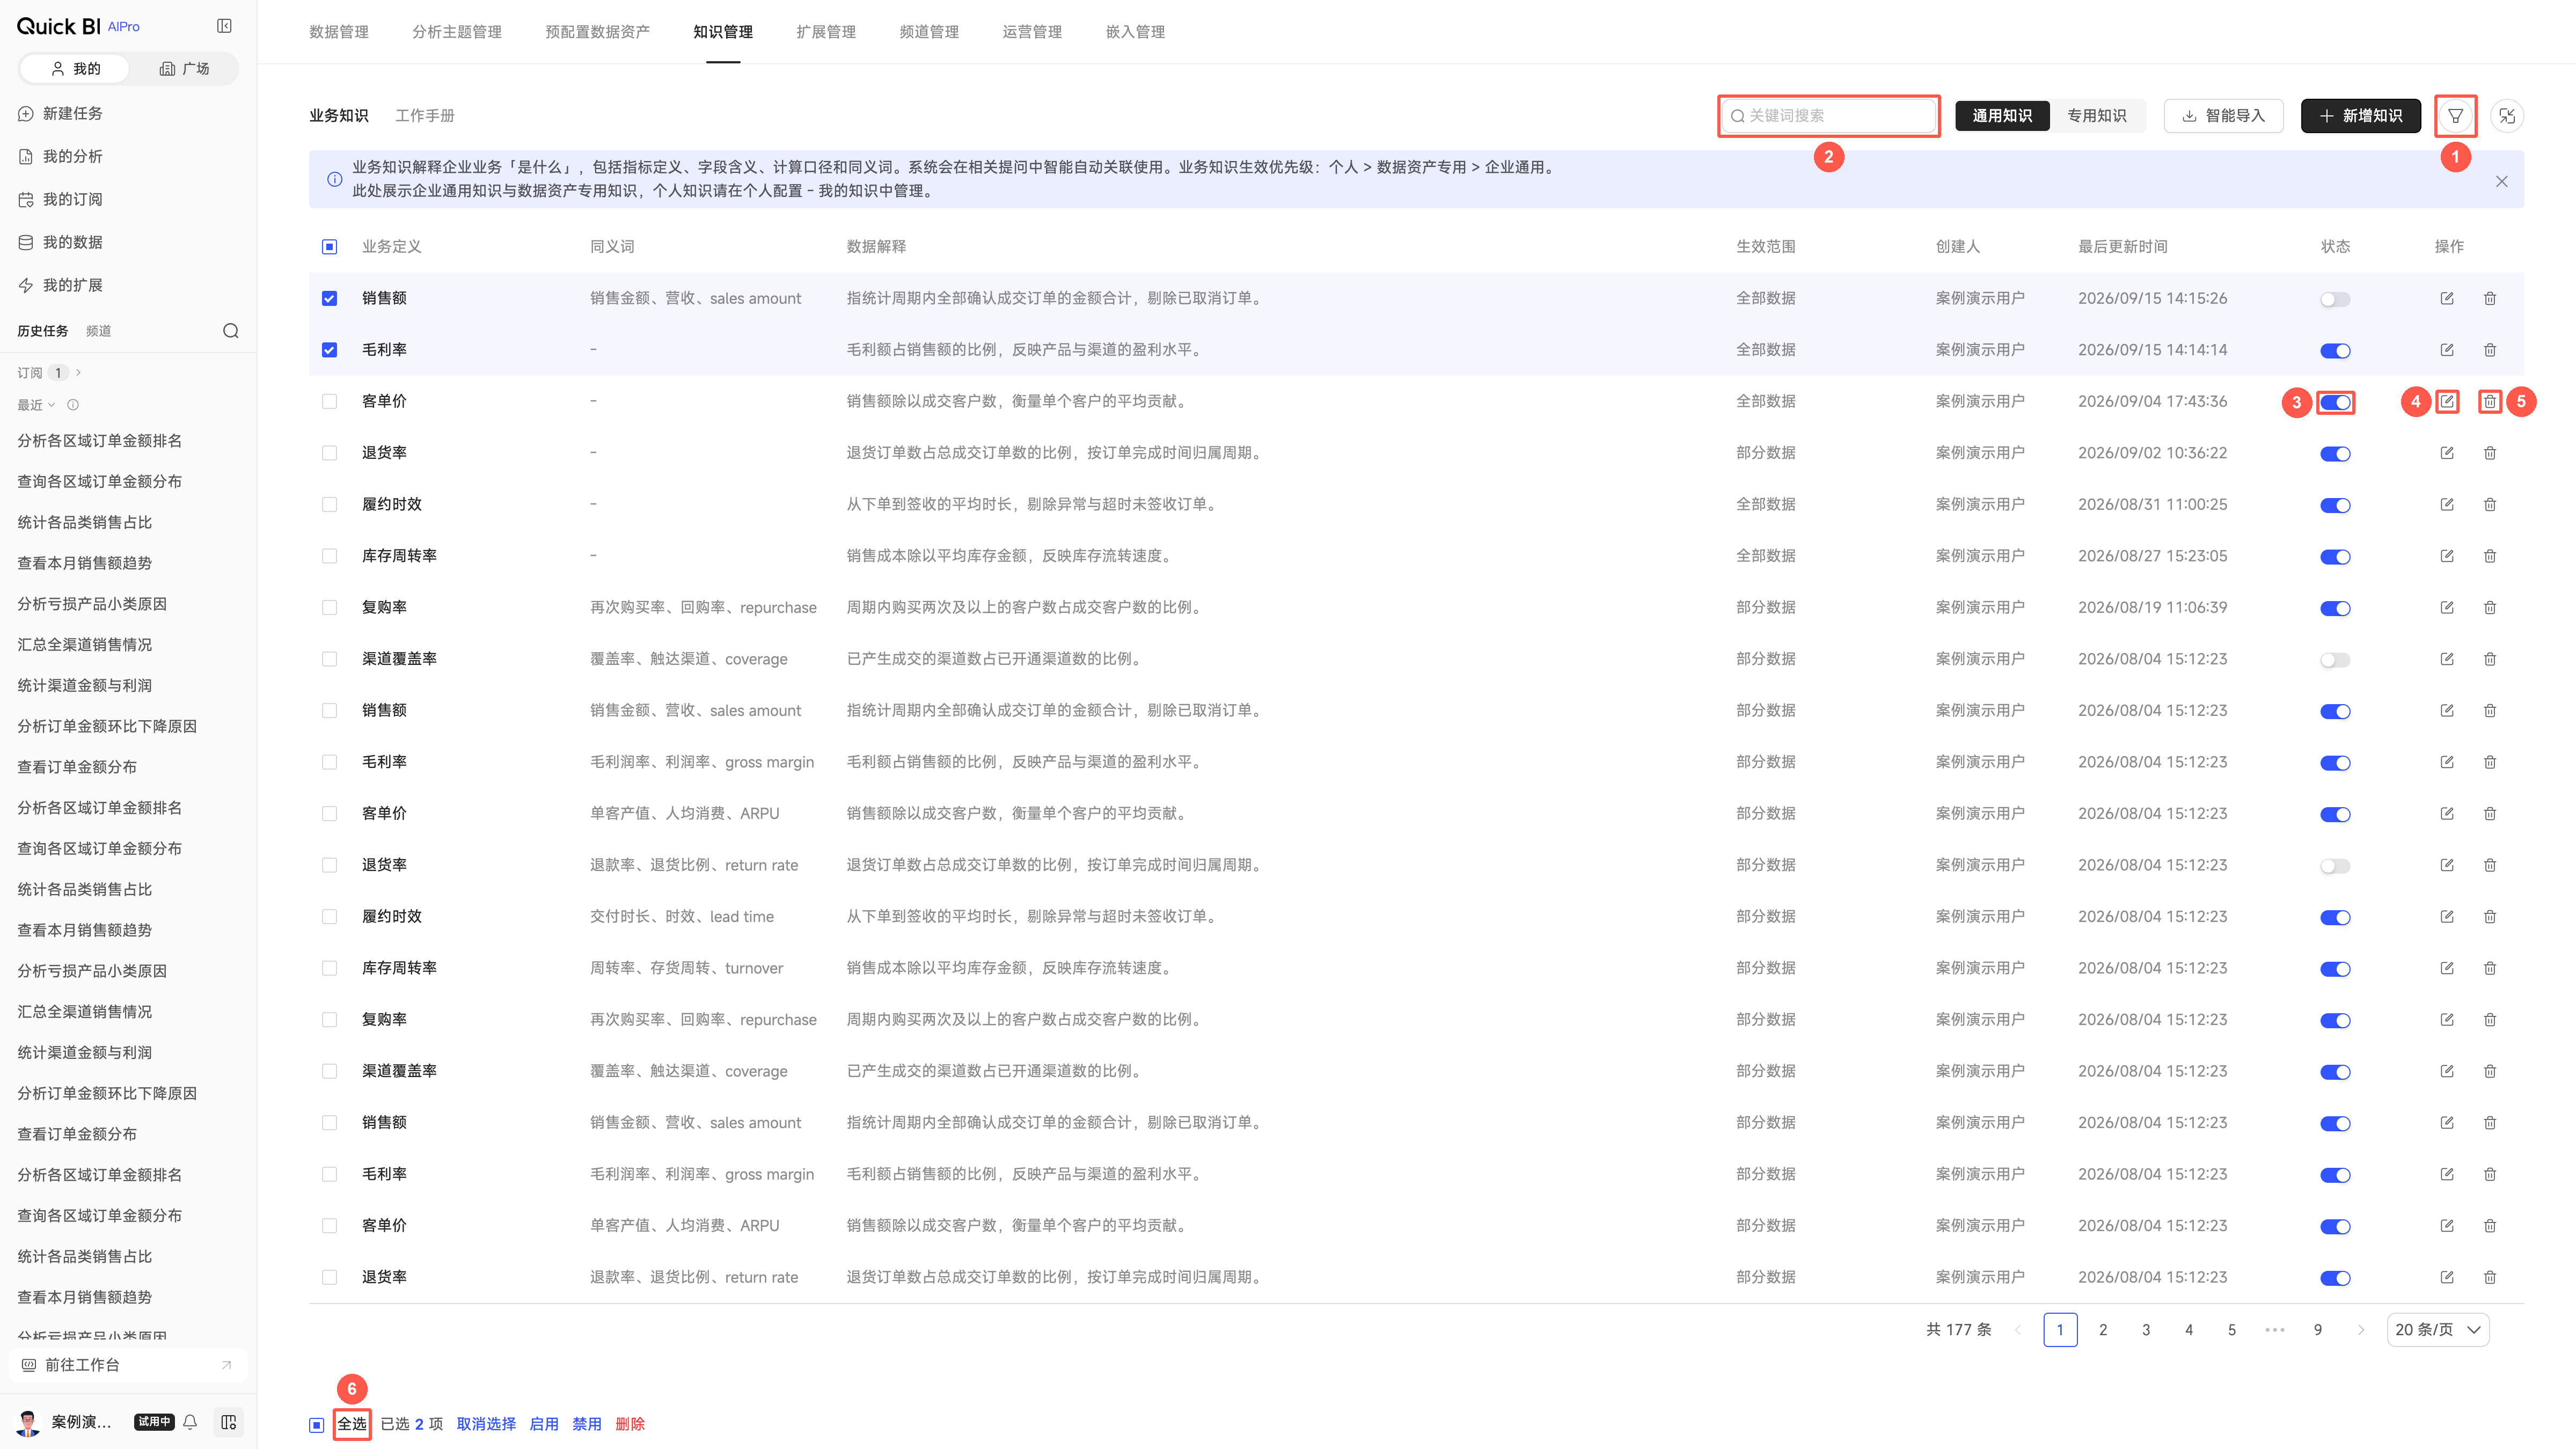Uncheck the 毛利率 row updated 14:14:14

[329, 350]
